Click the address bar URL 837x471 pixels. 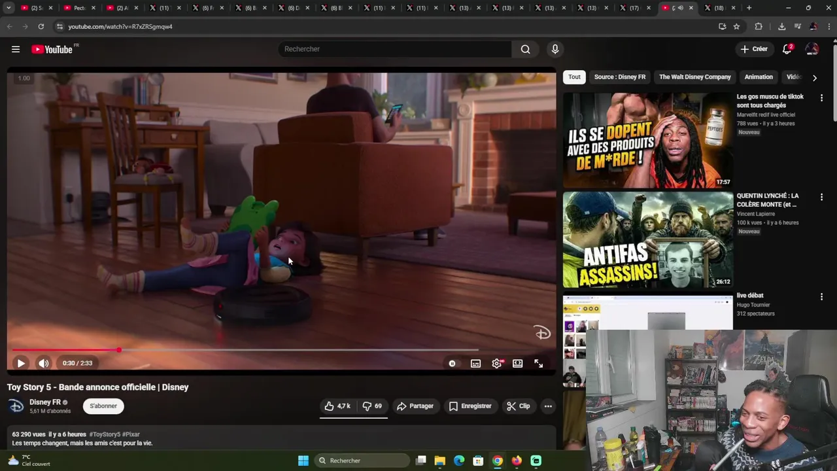[120, 27]
